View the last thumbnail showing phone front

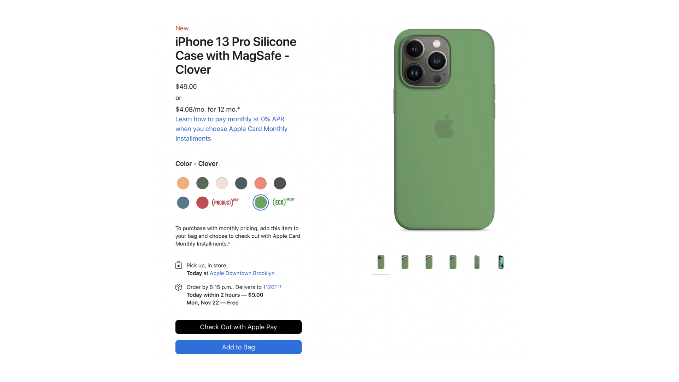[x=501, y=262]
